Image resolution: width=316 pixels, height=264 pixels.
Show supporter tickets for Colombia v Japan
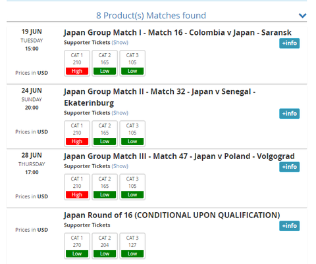pos(120,43)
